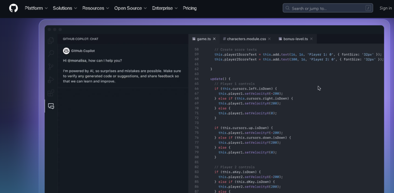This screenshot has width=394, height=193.
Task: Click the GITHUB COPILOT: CHAT panel title
Action: [x=80, y=39]
